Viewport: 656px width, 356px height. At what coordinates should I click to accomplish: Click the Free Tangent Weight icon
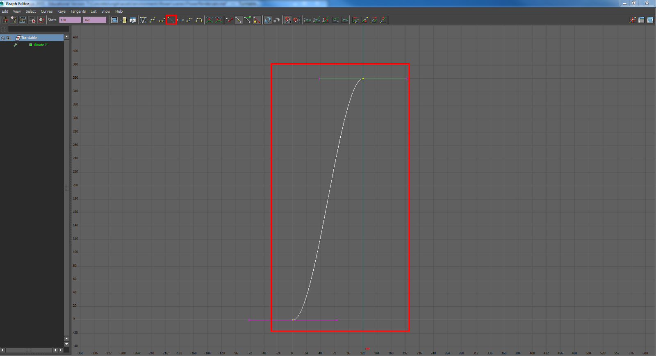coord(248,20)
